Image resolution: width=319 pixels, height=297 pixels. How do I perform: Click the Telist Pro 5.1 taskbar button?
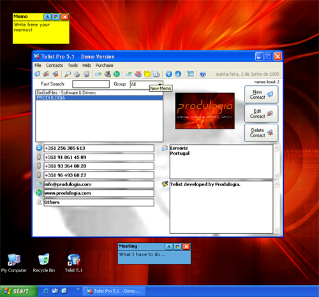coord(114,291)
